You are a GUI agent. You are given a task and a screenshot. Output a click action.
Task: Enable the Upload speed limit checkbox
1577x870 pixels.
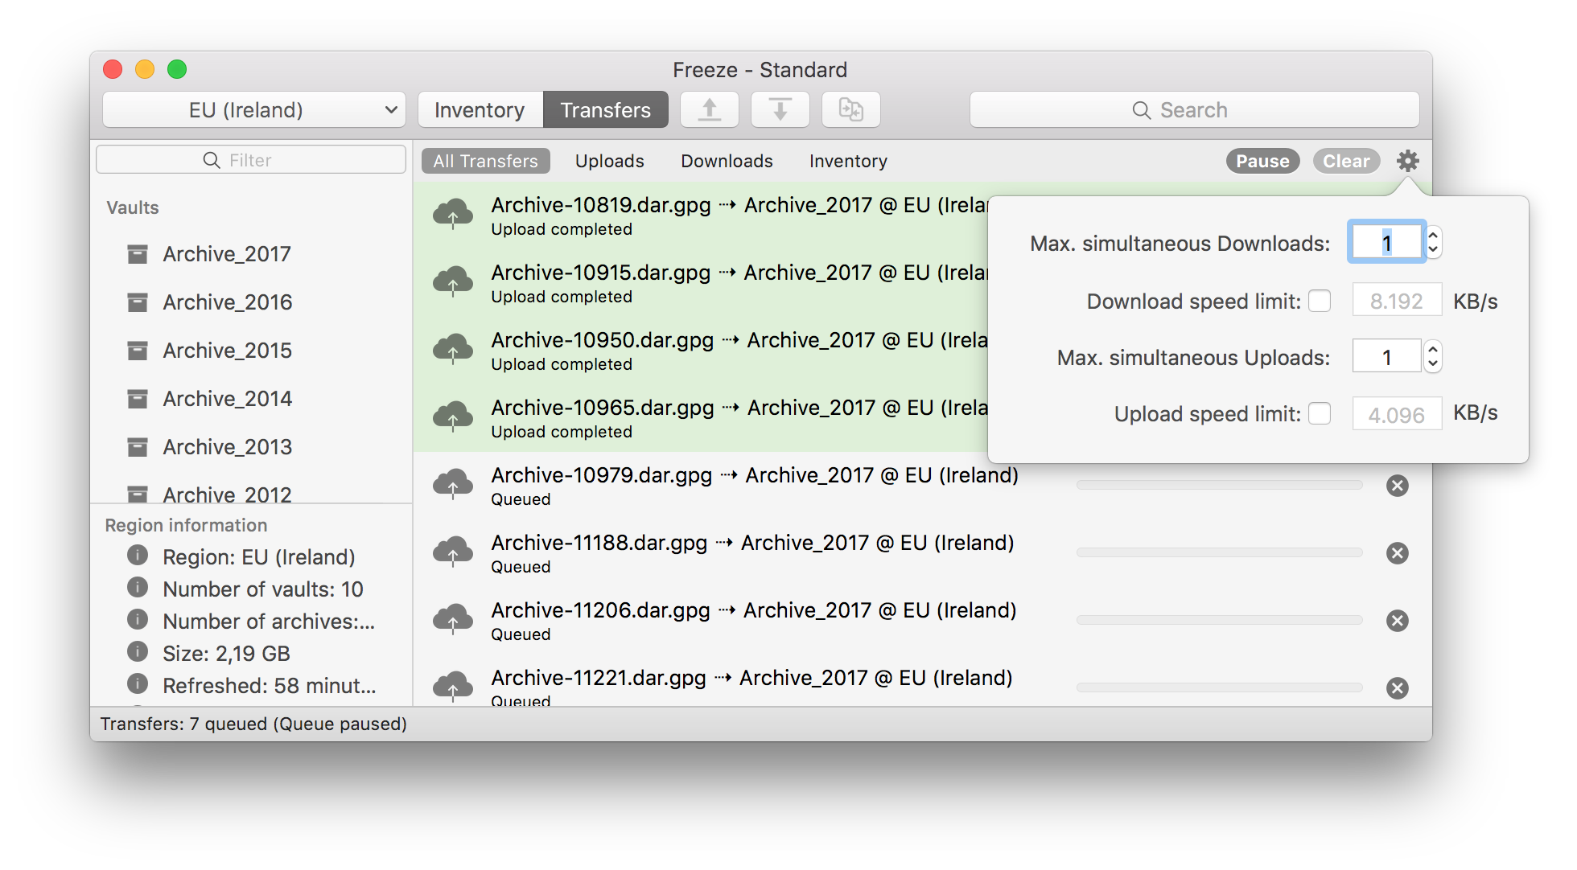point(1319,413)
